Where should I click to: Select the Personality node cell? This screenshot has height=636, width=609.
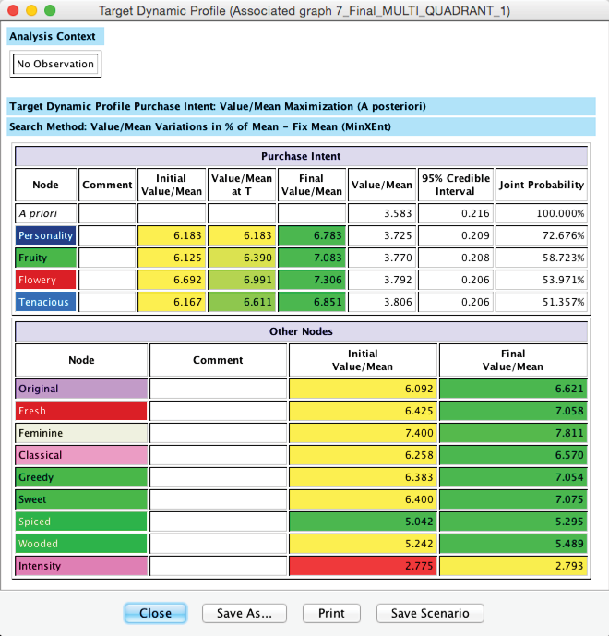[x=45, y=236]
